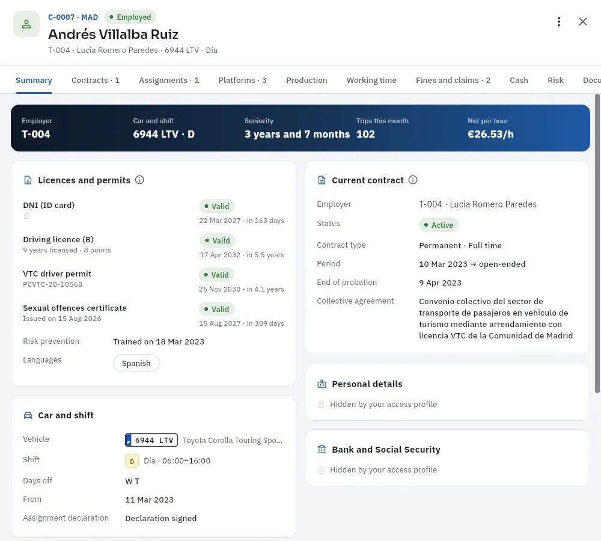The image size is (601, 541).
Task: Click the yellow D shift badge
Action: pos(132,461)
